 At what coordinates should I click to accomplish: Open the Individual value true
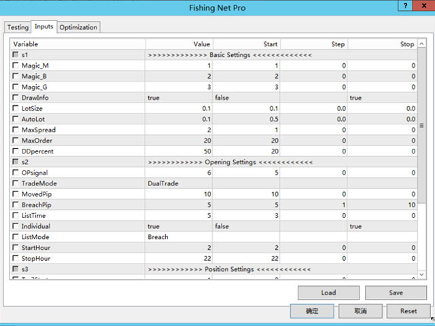point(154,226)
